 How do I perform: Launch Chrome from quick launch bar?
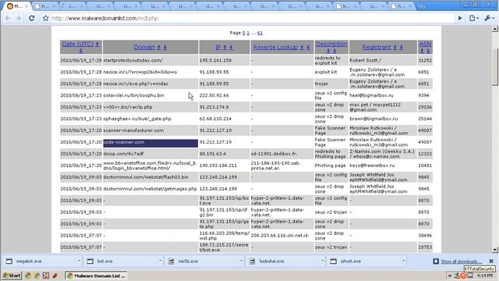click(x=28, y=276)
